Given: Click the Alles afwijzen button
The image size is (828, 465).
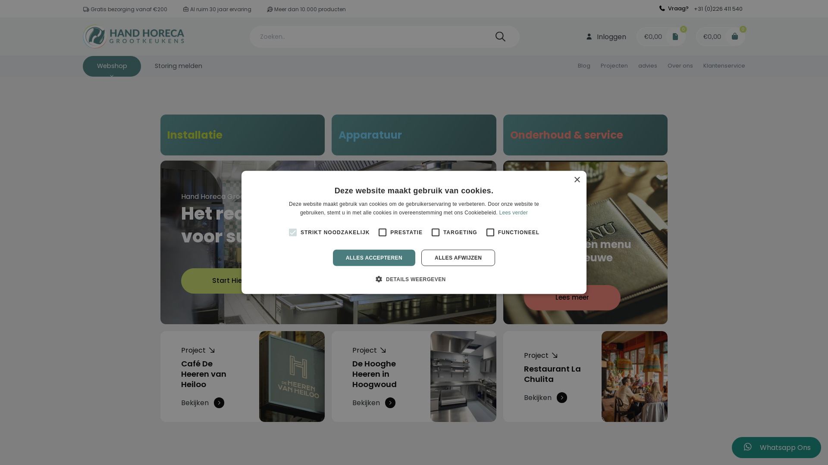Looking at the screenshot, I should coord(458,258).
